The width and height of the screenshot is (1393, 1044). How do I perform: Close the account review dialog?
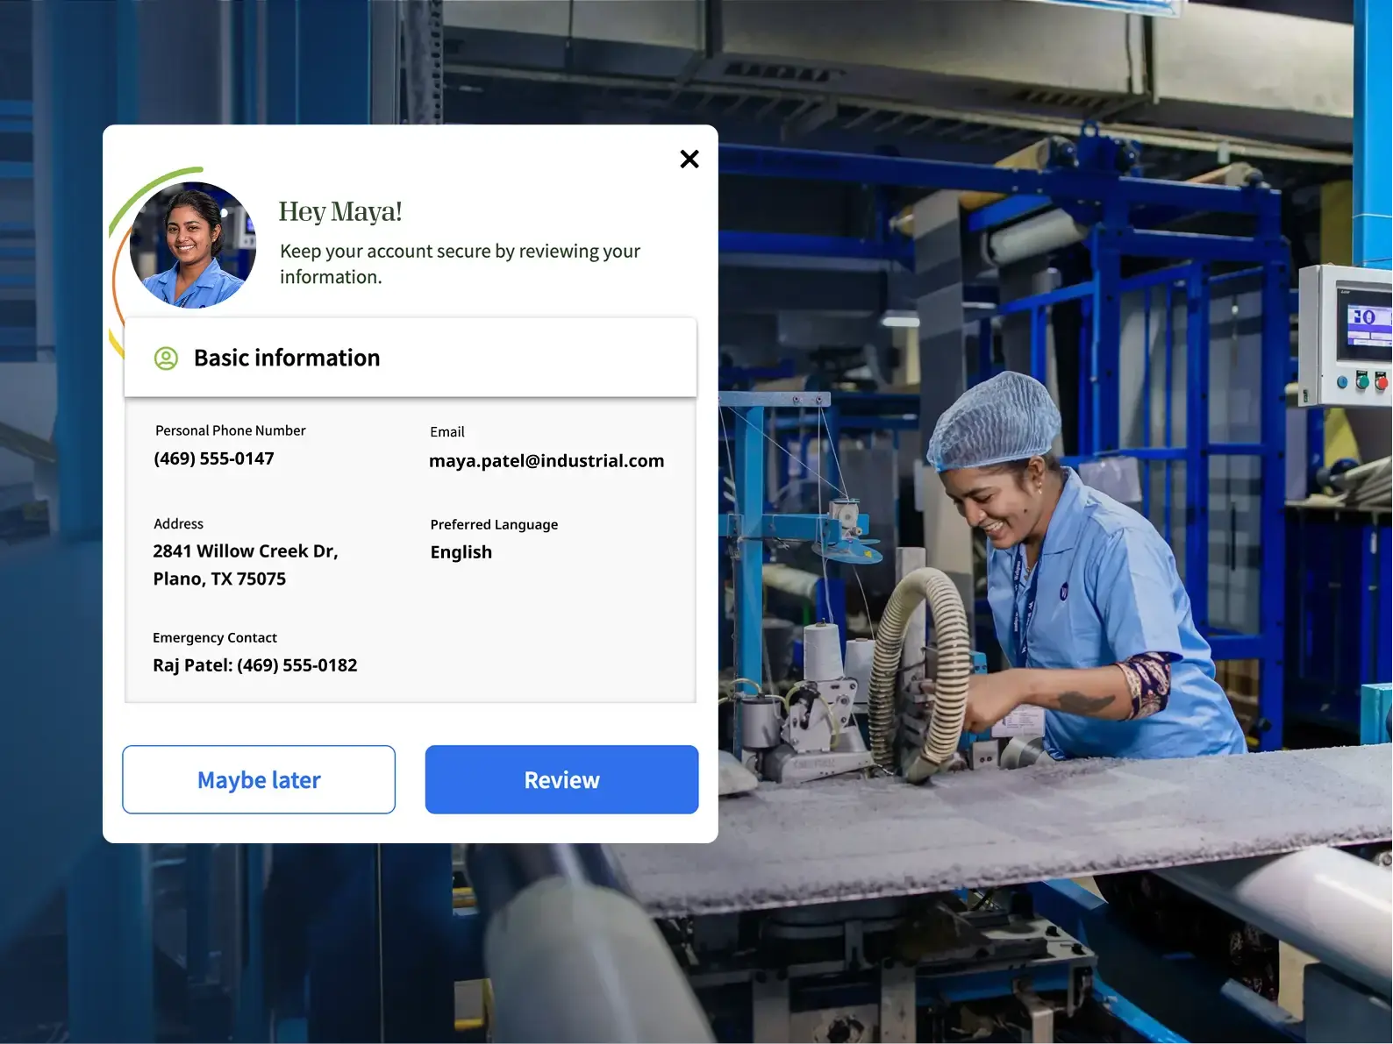pos(689,159)
